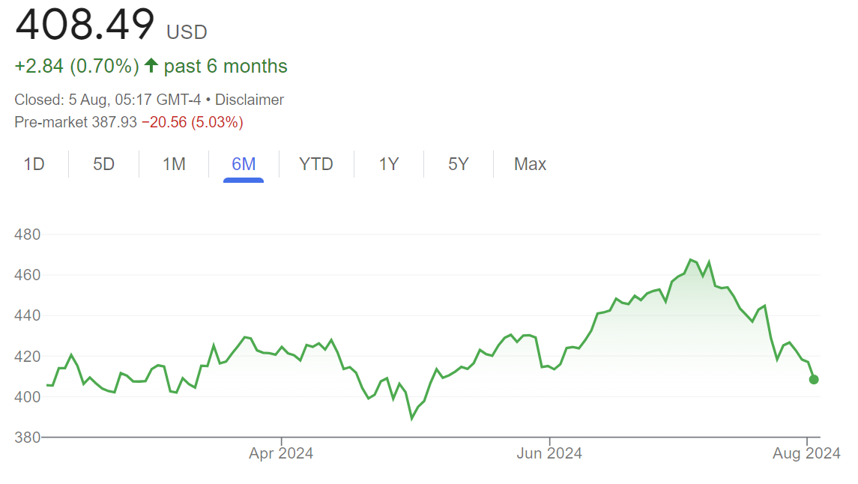Click the green dot at chart's end
The height and width of the screenshot is (484, 858).
[x=814, y=379]
